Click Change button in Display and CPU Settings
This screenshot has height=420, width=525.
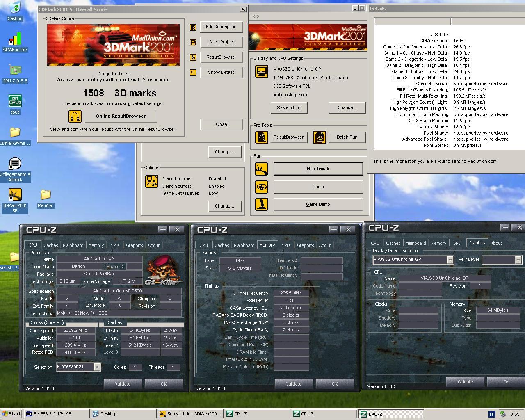point(347,108)
